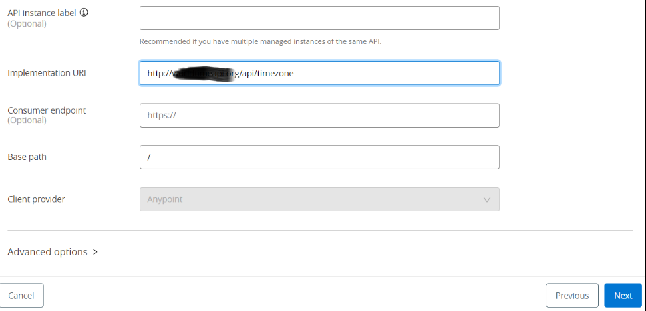This screenshot has height=311, width=646.
Task: Click the info icon beside API instance label
Action: pos(84,12)
